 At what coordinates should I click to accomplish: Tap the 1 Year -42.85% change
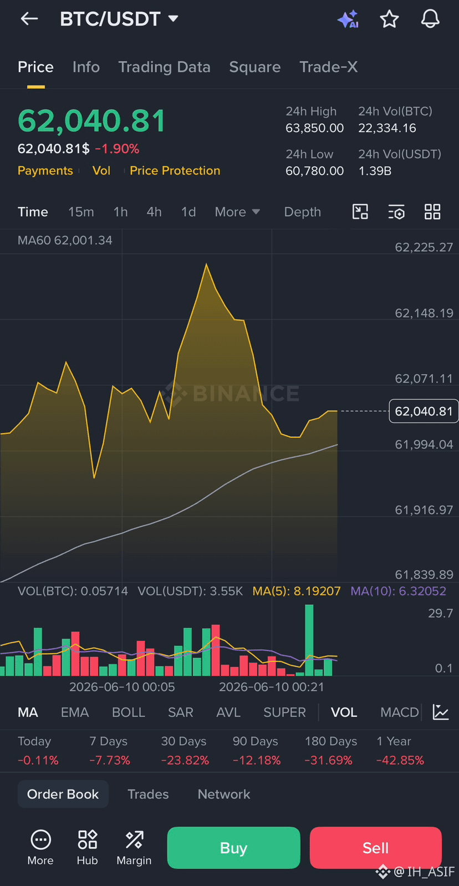click(400, 751)
